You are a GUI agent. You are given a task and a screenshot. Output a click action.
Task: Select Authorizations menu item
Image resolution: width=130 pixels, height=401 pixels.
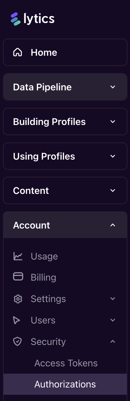click(x=65, y=384)
